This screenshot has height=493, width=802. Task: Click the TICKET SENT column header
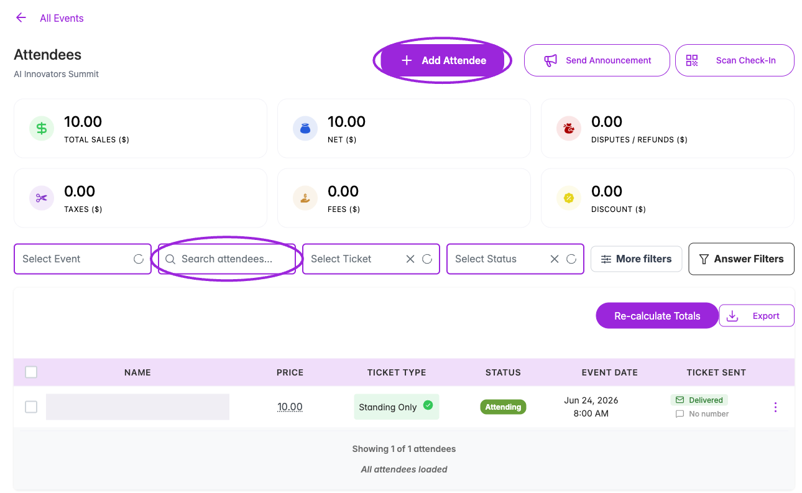pyautogui.click(x=716, y=372)
